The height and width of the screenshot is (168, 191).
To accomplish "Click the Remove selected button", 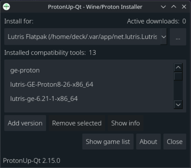I will point(77,123).
